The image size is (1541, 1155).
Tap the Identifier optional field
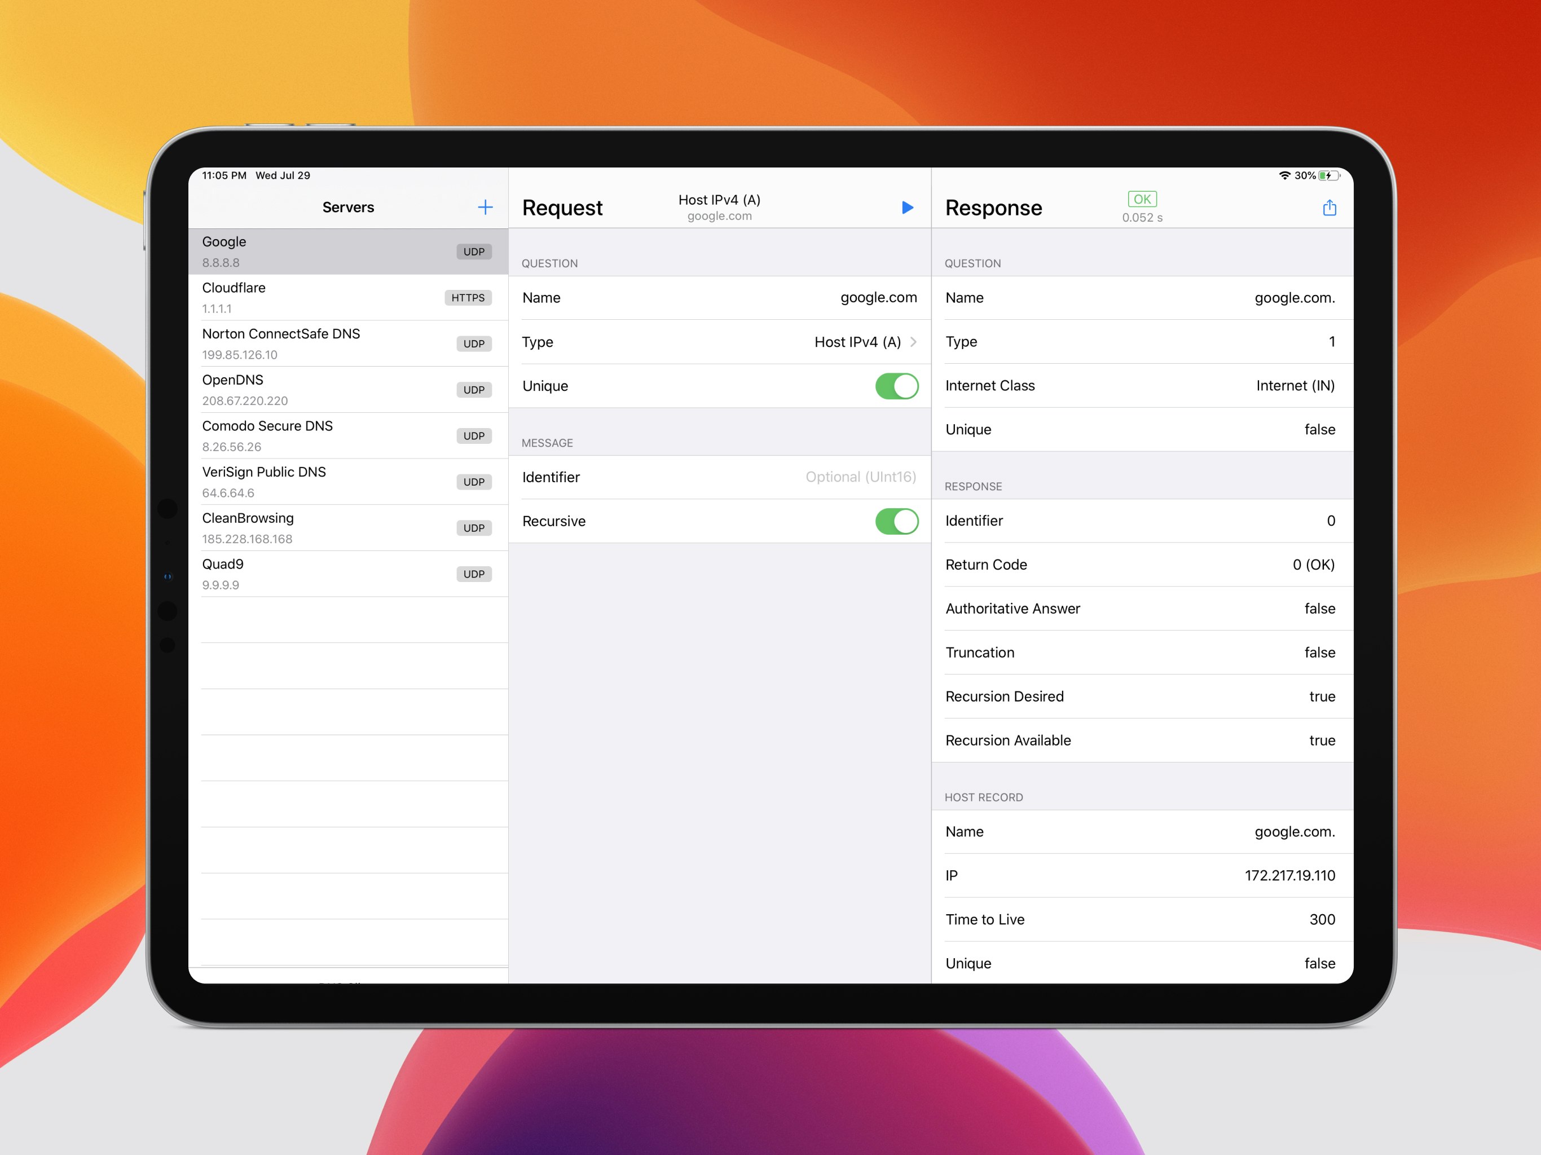(861, 477)
